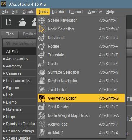Click the Geometry Editor tool icon
The width and height of the screenshot is (132, 140).
(x=42, y=98)
